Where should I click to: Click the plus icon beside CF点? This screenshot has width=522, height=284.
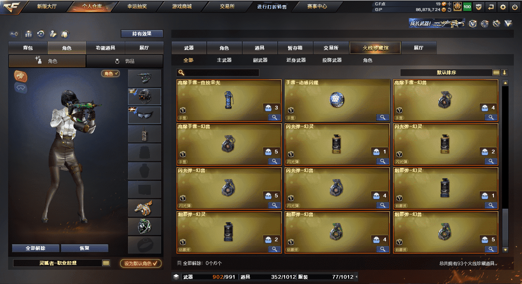[449, 4]
